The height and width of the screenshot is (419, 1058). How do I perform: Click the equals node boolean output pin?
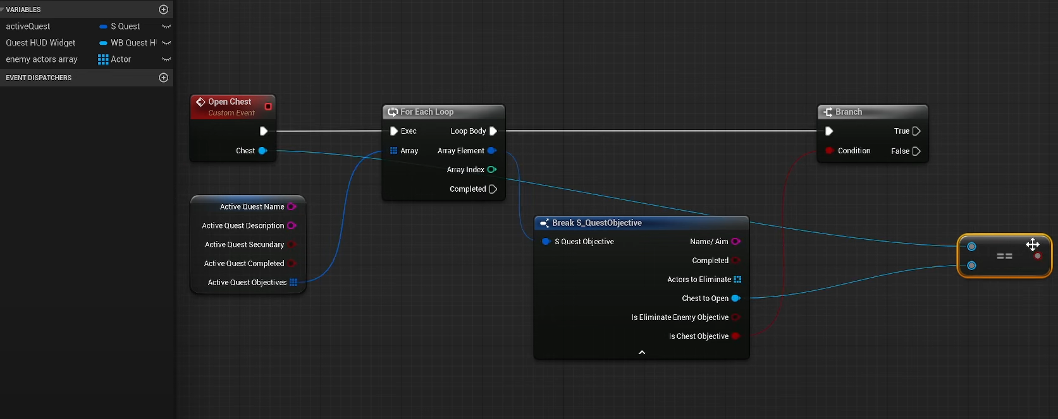[1038, 256]
